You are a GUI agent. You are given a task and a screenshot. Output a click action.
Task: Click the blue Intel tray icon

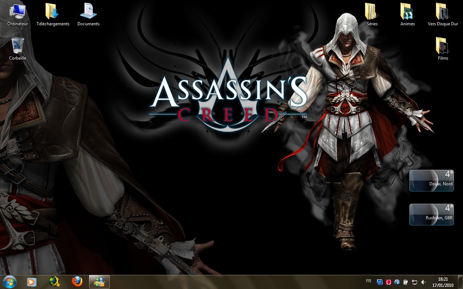coord(380,282)
